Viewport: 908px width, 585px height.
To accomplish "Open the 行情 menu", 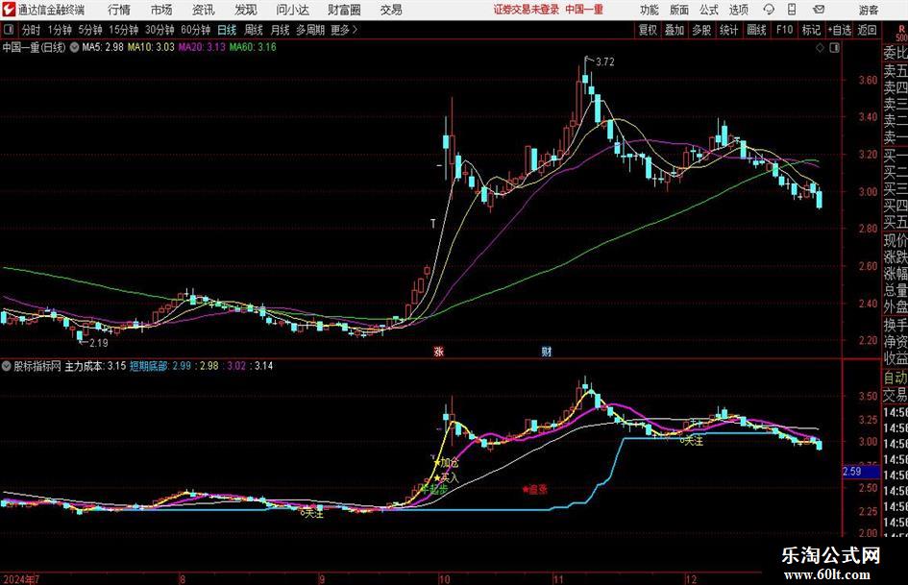I will (x=119, y=10).
